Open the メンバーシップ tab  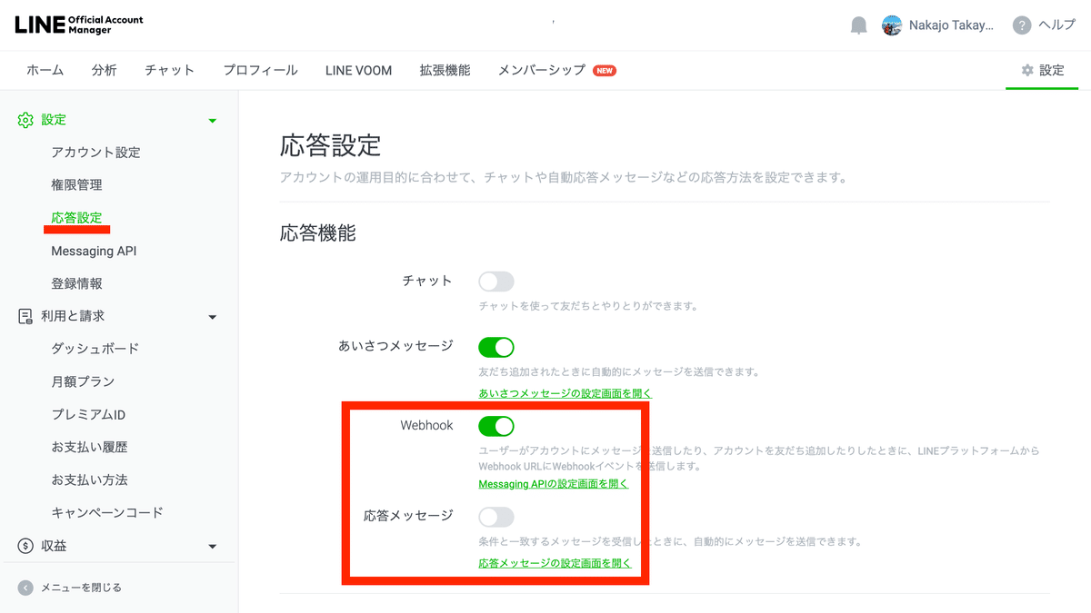[542, 70]
